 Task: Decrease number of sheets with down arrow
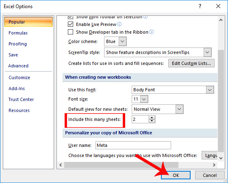coord(152,121)
